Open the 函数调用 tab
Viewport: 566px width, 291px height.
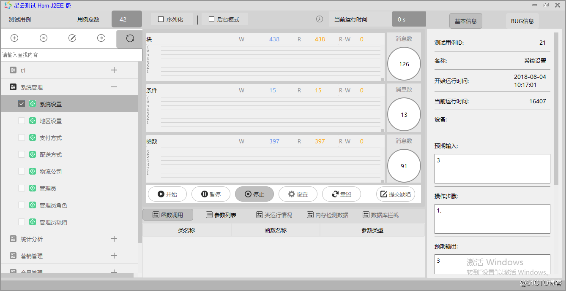[x=168, y=215]
